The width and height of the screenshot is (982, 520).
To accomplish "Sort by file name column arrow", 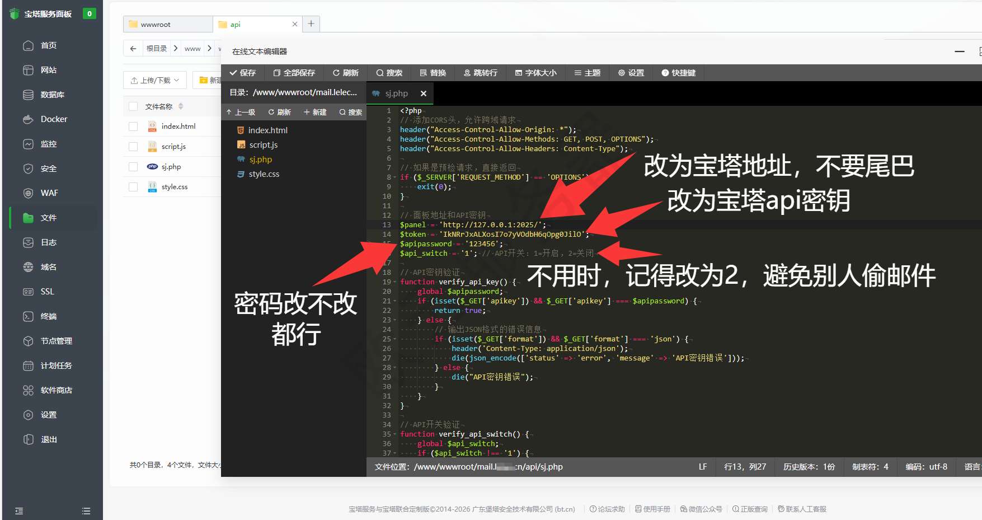I will 181,106.
